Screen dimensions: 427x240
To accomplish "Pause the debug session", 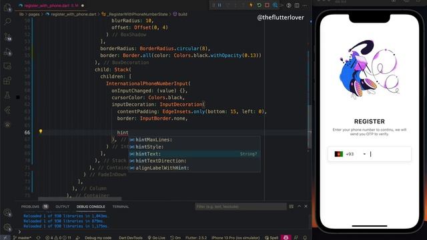I will [220, 5].
